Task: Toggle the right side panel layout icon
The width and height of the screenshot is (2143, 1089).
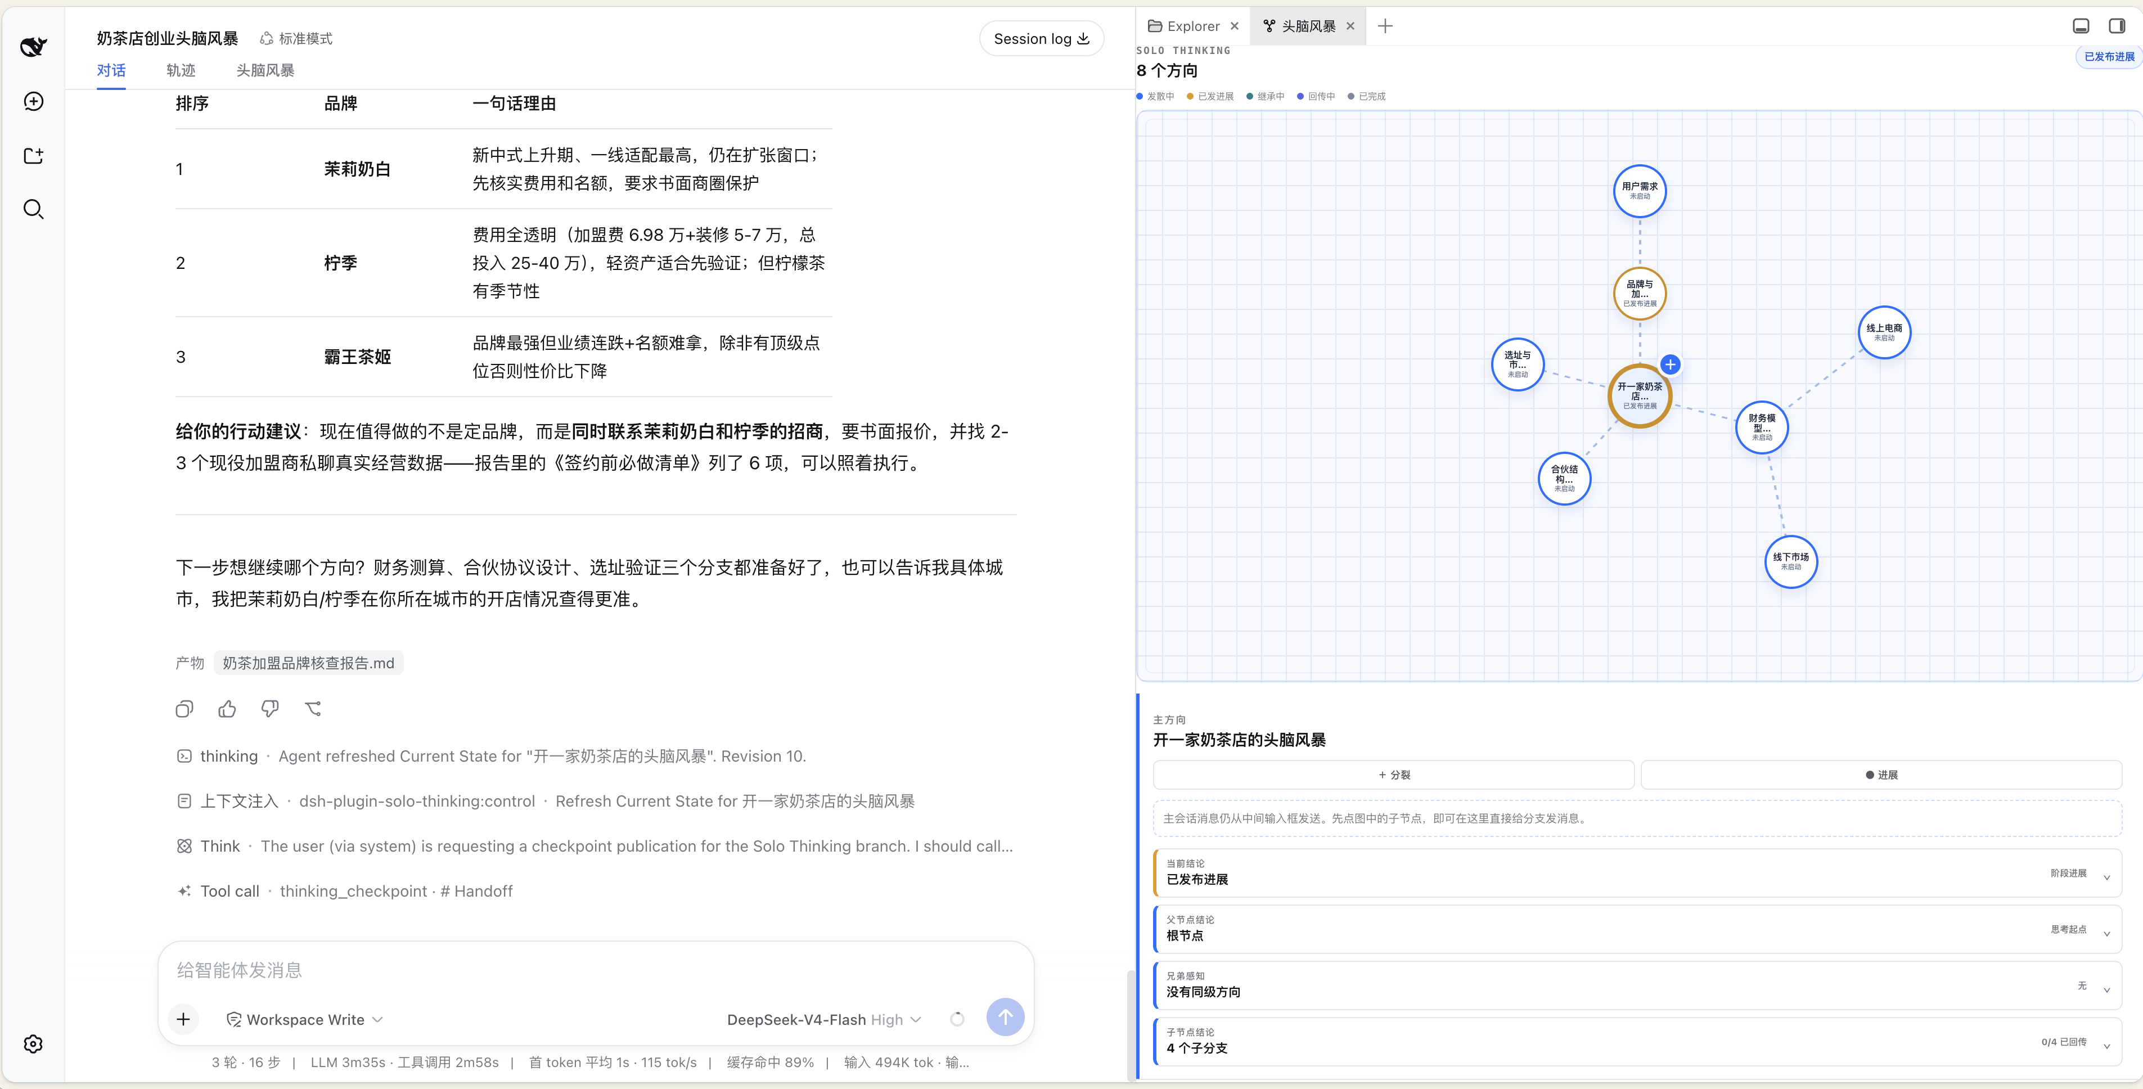Action: pos(2117,26)
